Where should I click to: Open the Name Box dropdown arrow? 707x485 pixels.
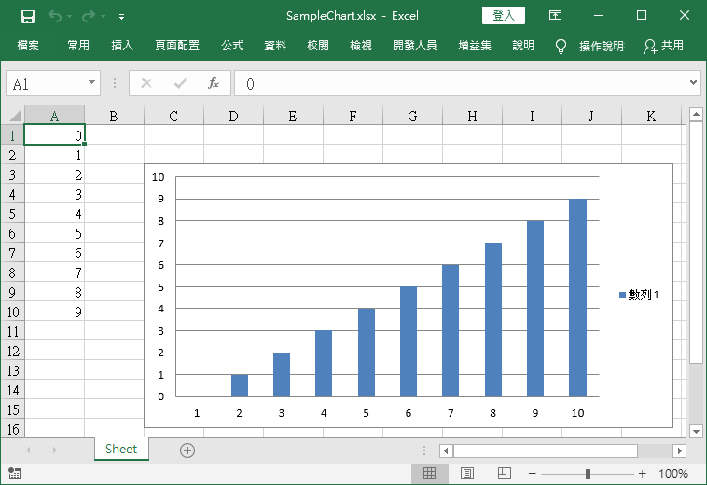click(x=91, y=82)
